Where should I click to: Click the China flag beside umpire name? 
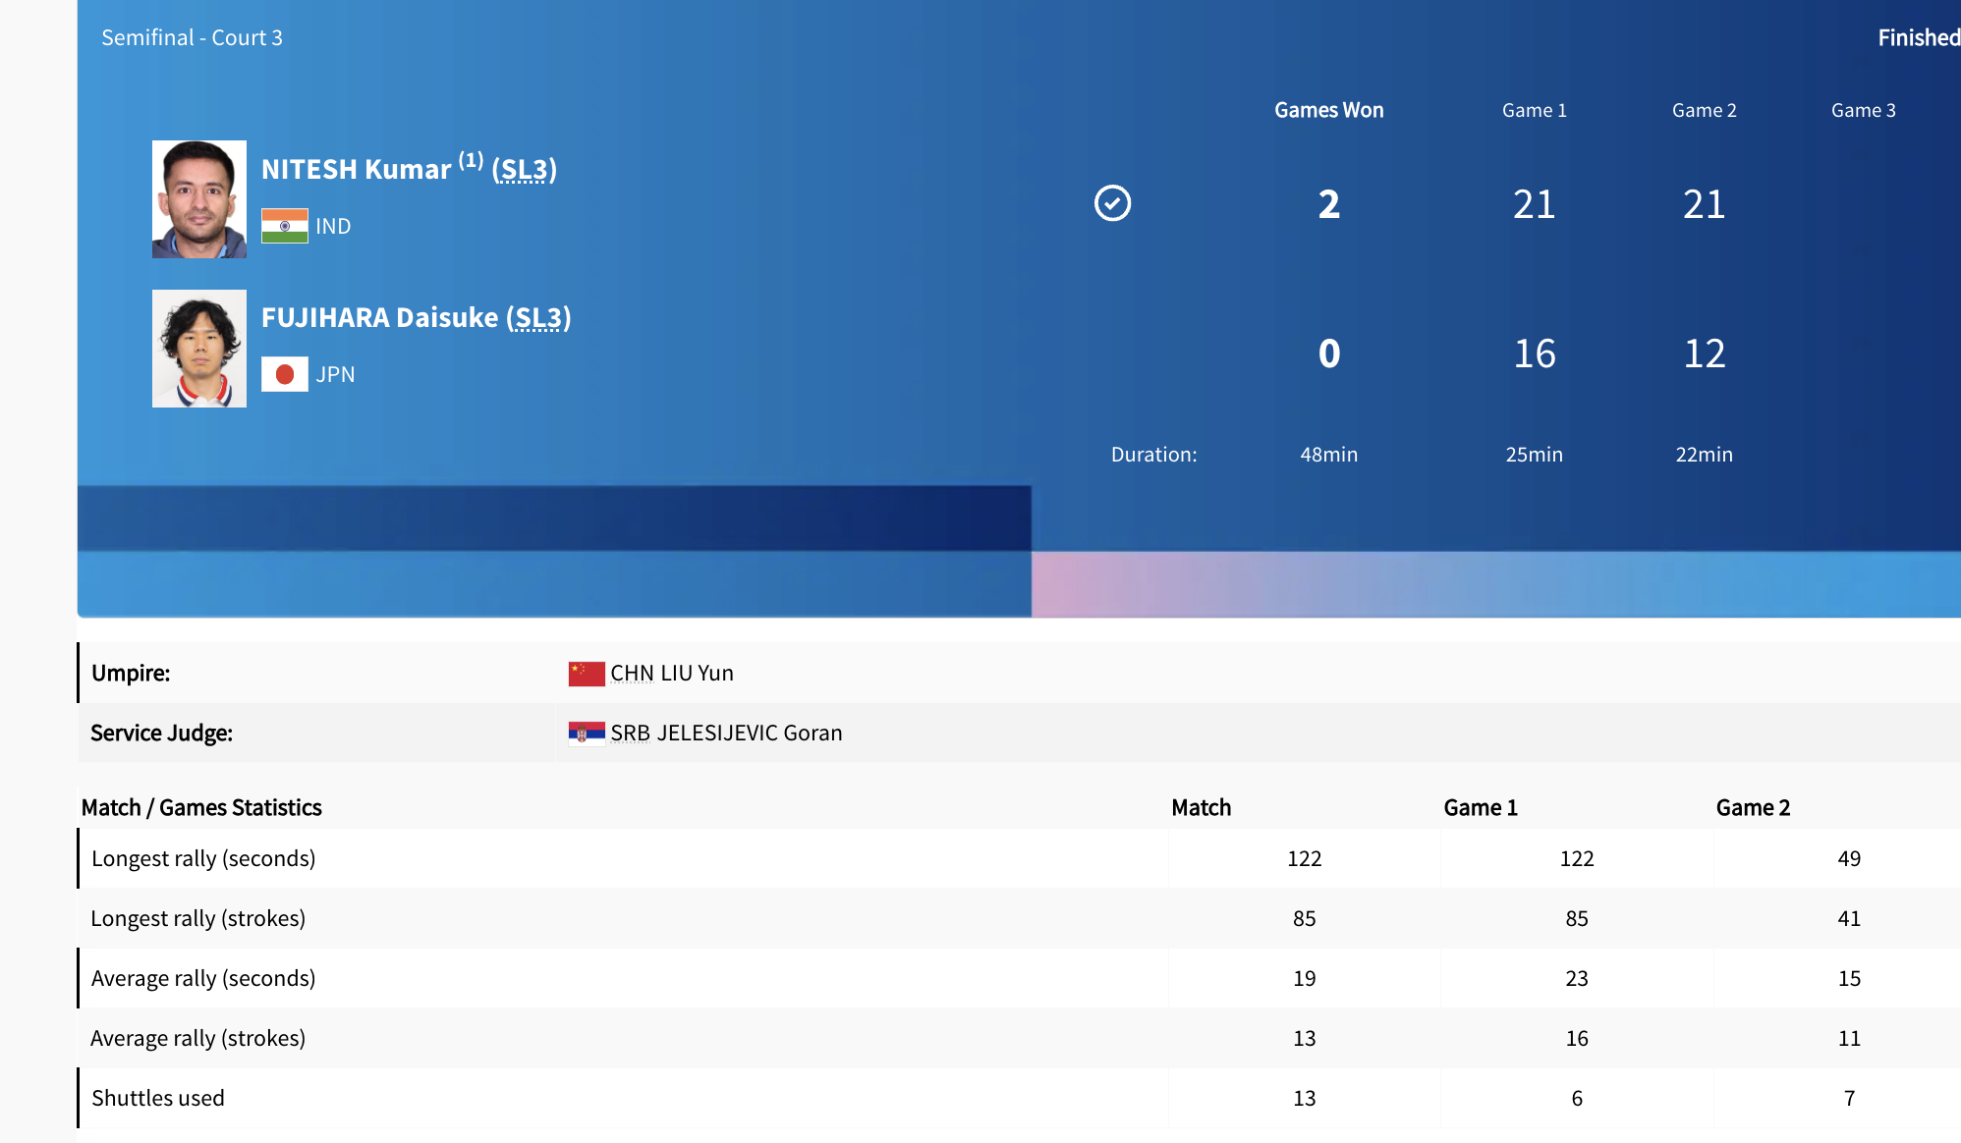click(x=587, y=674)
